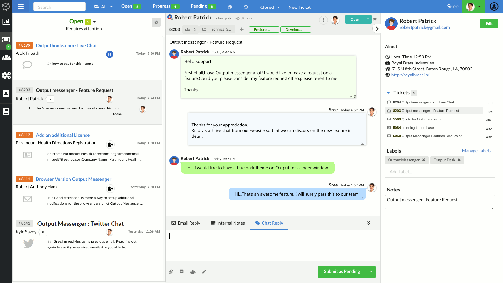
Task: Click the Notes text area
Action: point(440,202)
